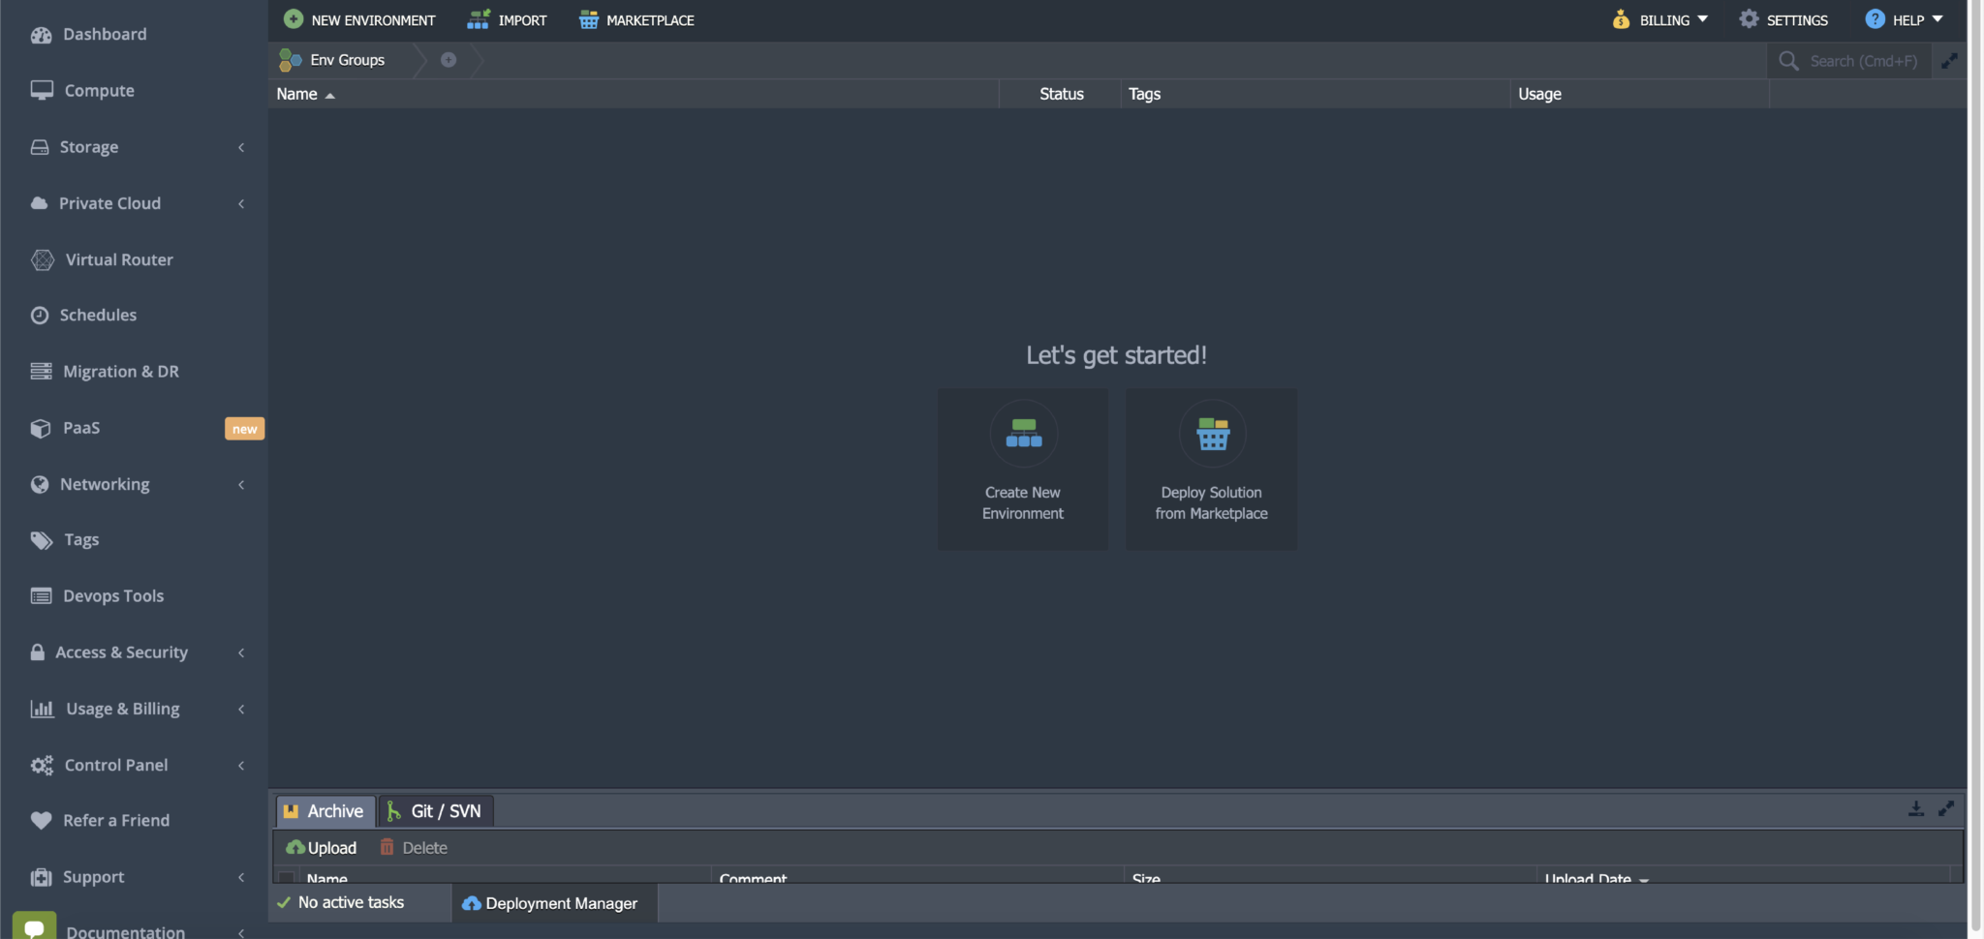Click the Import icon in the toolbar

[x=478, y=19]
